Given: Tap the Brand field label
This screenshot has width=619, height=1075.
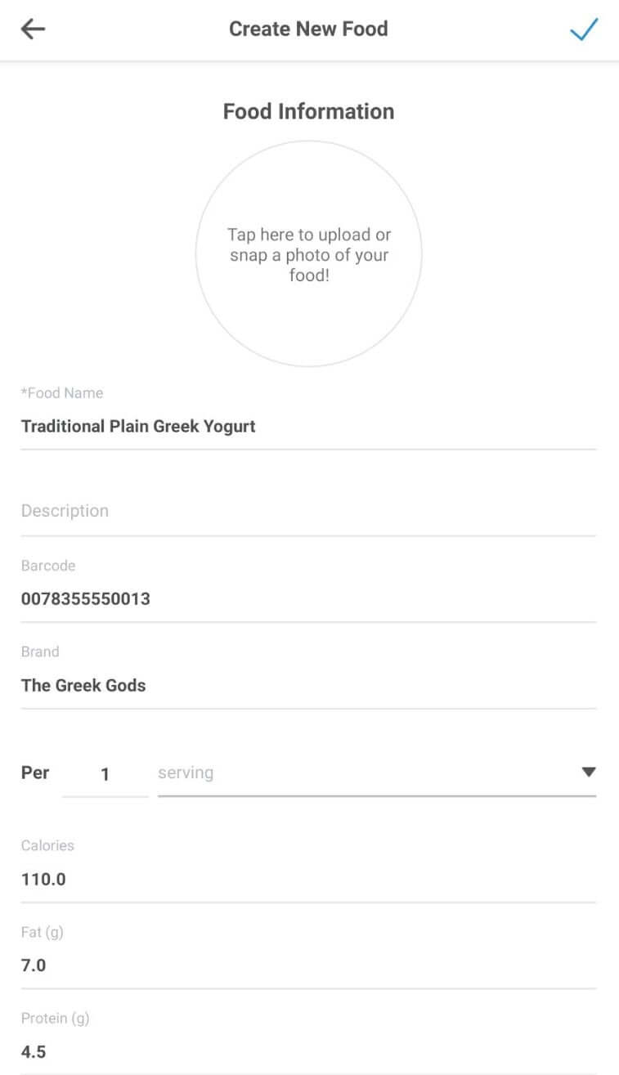Looking at the screenshot, I should [x=40, y=652].
